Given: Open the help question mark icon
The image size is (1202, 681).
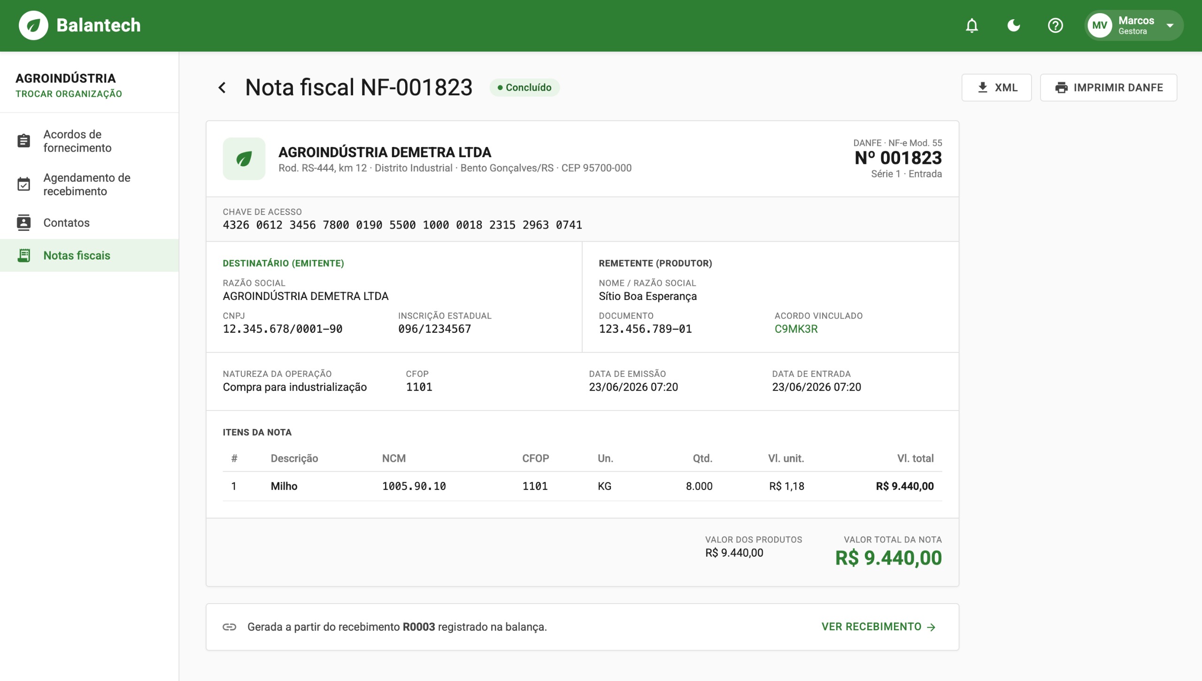Looking at the screenshot, I should (x=1056, y=25).
